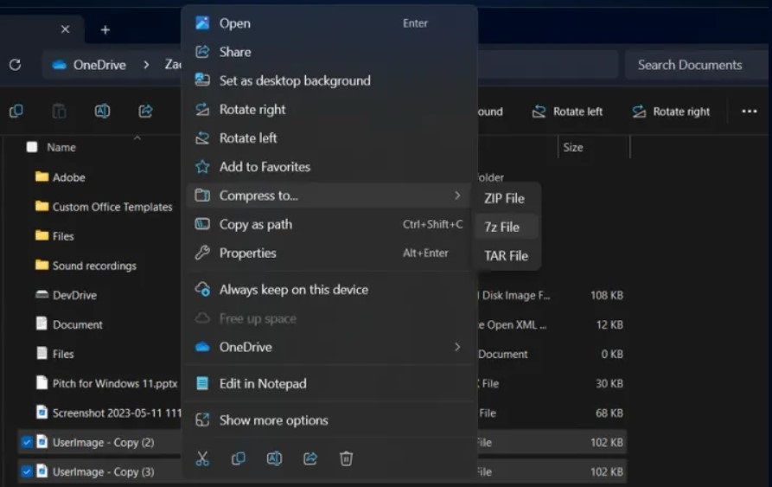Click the chevron after OneDrive in breadcrumb
The image size is (772, 487).
click(146, 65)
